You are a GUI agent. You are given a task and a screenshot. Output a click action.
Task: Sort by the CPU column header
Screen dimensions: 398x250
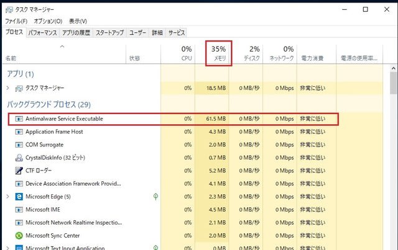[178, 54]
